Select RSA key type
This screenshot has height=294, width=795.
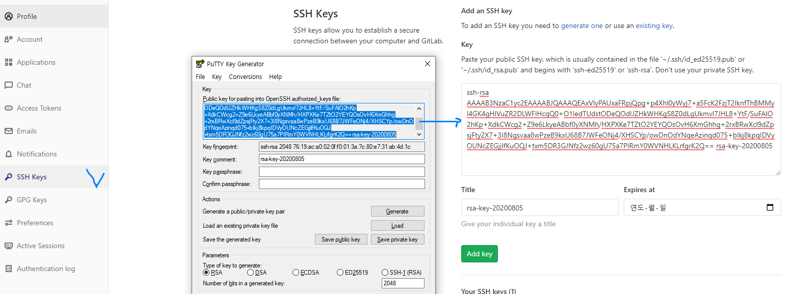(x=206, y=273)
